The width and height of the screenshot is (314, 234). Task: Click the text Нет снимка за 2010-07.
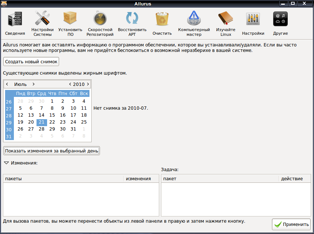(121, 108)
